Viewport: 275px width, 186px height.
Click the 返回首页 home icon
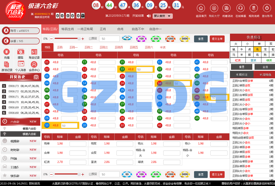click(x=201, y=8)
